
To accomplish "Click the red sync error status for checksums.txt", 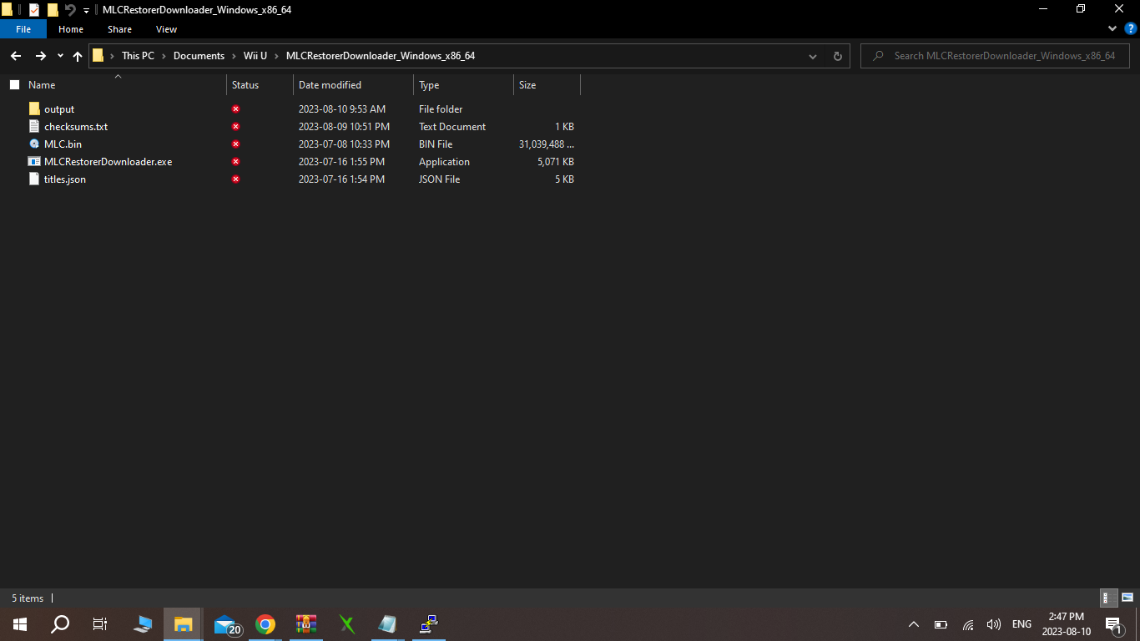I will tap(236, 127).
